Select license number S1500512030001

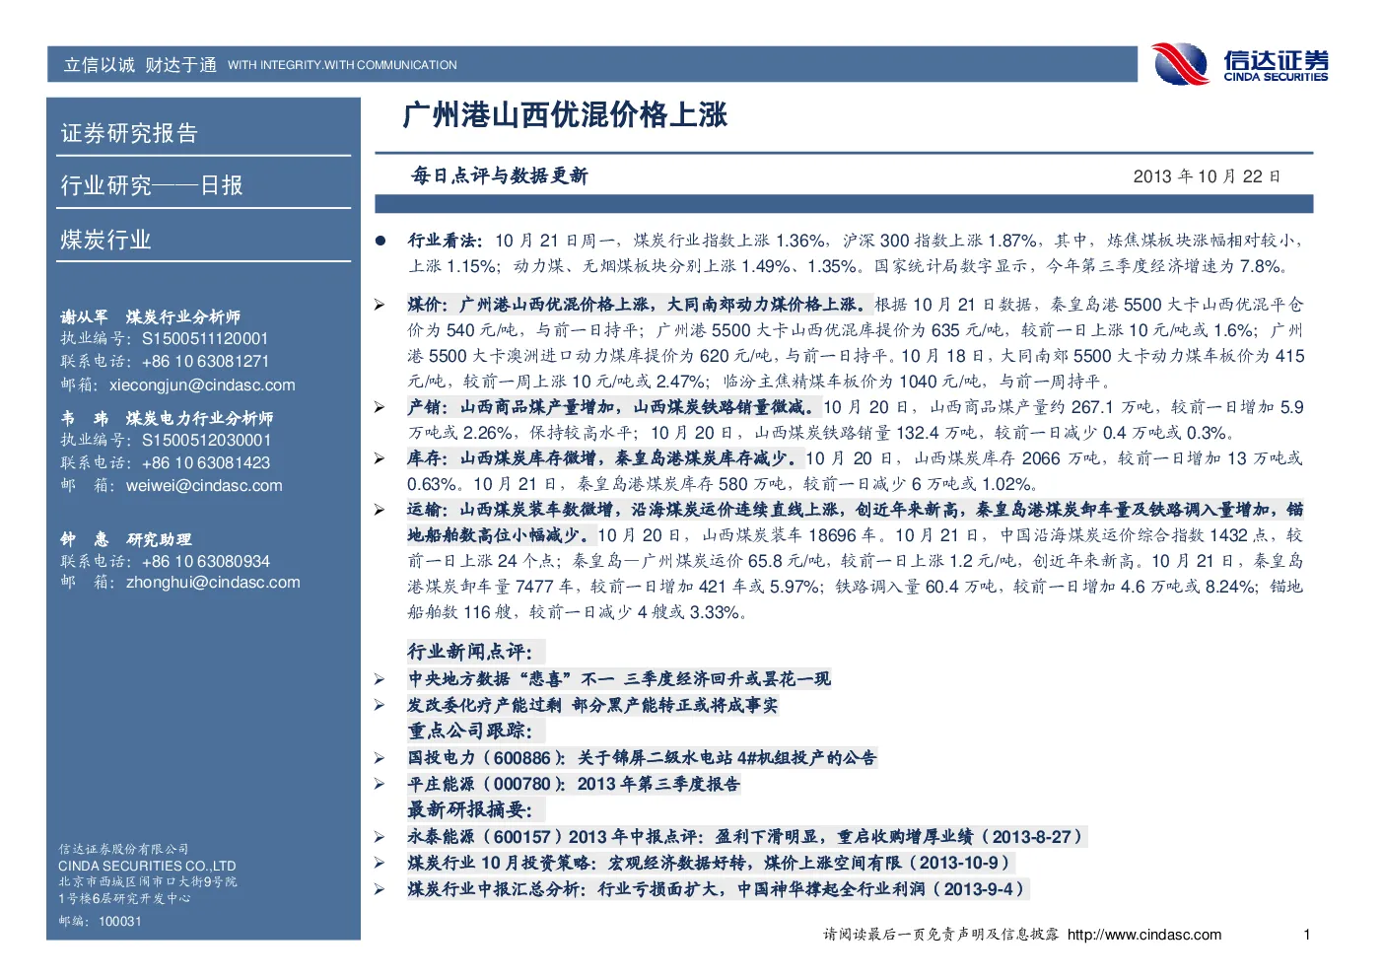coord(206,440)
